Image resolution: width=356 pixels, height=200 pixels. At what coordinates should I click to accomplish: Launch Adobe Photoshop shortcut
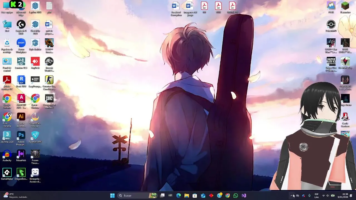pos(21,138)
